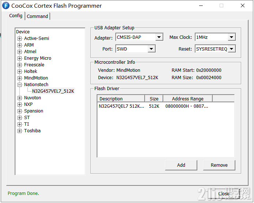Viewport: 254px width, 203px height.
Task: Select the MindMotion tree label
Action: pos(36,78)
